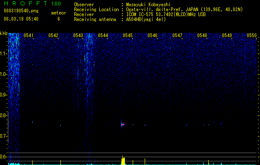Click the tall yellow peak in bottom graph
Viewport: 260px width, 165px height.
tap(123, 160)
